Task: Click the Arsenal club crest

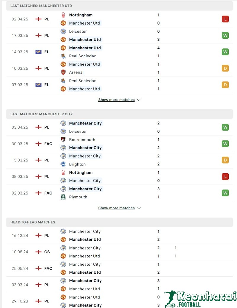Action: [x=63, y=72]
